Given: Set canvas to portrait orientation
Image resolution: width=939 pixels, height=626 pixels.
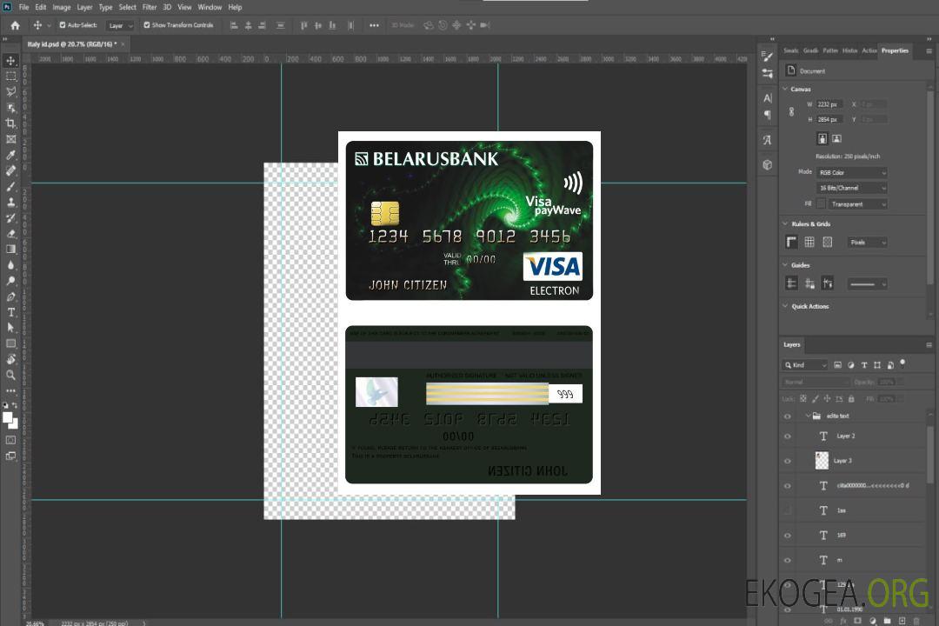Looking at the screenshot, I should [x=822, y=138].
